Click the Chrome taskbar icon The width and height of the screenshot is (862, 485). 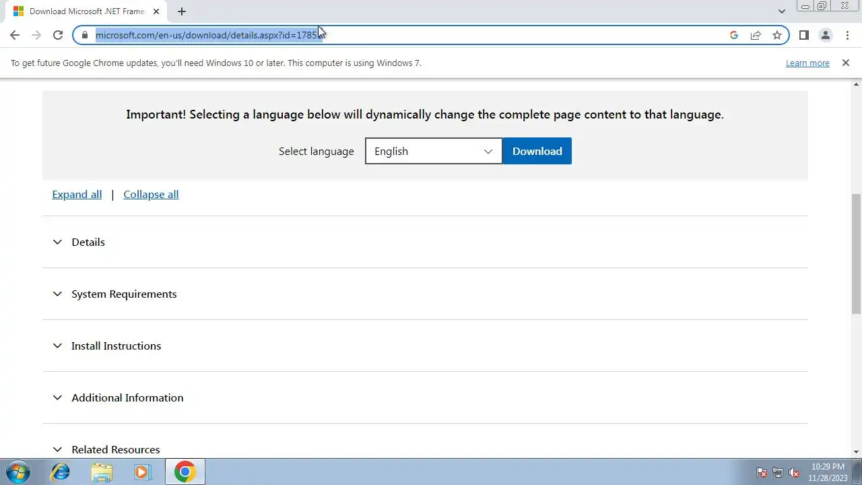[x=185, y=472]
